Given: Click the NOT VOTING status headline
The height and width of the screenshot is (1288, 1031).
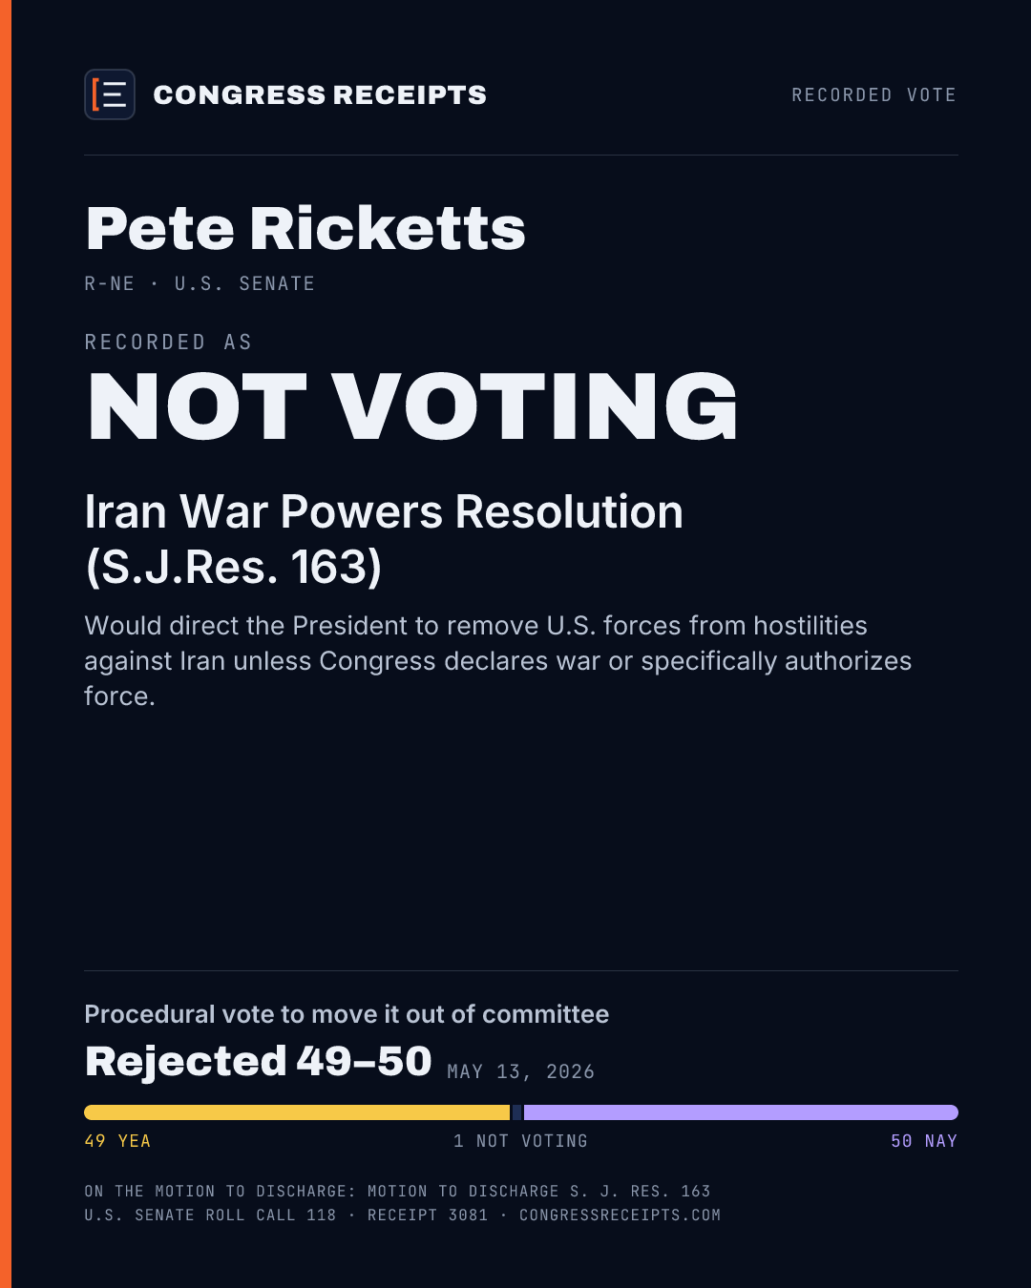Looking at the screenshot, I should point(412,407).
